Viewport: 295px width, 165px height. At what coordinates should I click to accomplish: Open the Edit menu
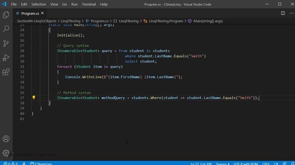pyautogui.click(x=24, y=4)
